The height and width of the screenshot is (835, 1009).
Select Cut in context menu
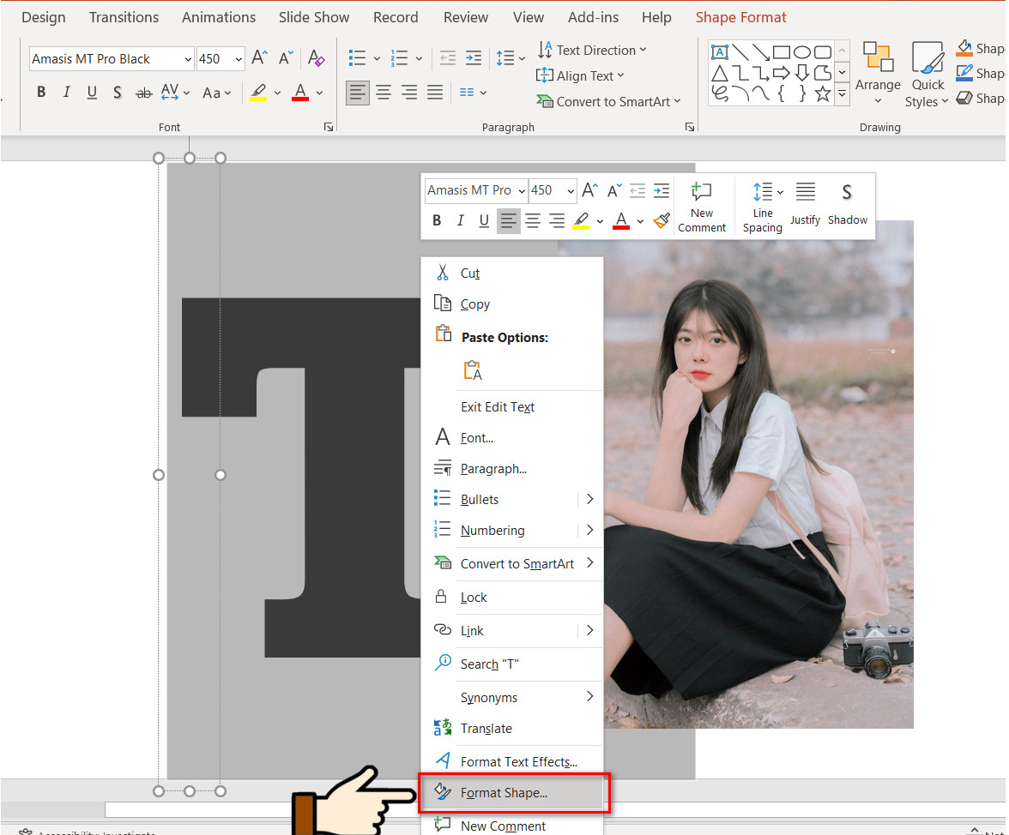point(512,273)
